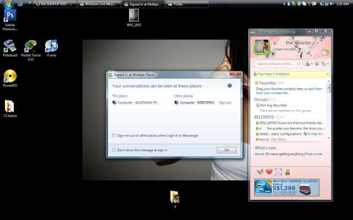Check Don't show this message at sign in

[114, 150]
